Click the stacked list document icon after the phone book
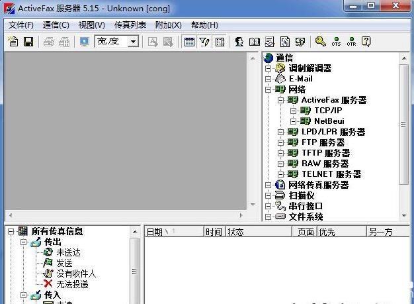Image resolution: width=414 pixels, height=304 pixels. 270,42
